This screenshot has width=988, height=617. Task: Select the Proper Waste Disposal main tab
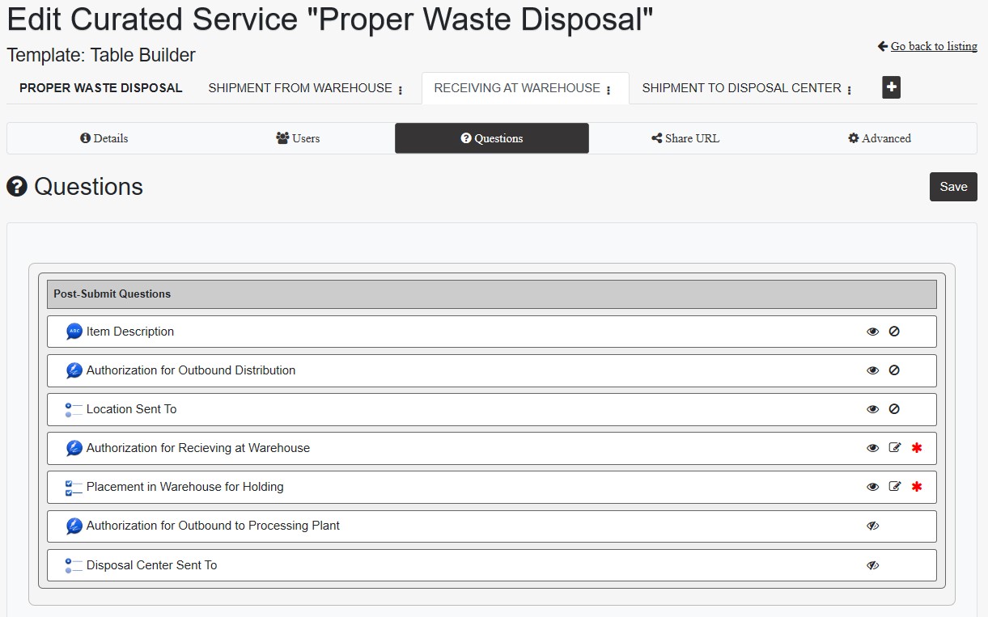(100, 88)
